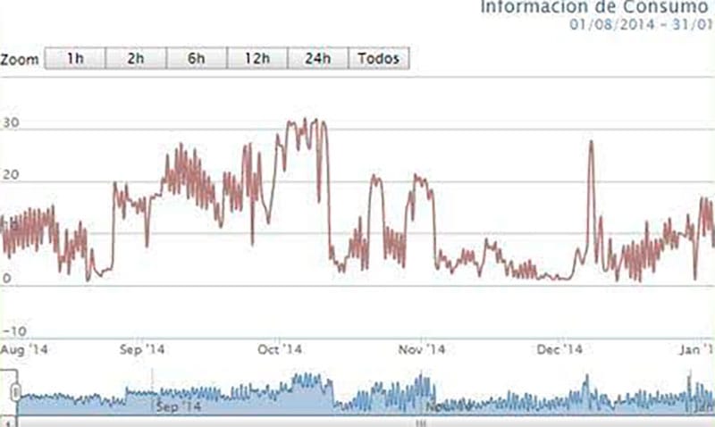Click the December spike on the line chart
This screenshot has height=427, width=715.
tap(591, 142)
